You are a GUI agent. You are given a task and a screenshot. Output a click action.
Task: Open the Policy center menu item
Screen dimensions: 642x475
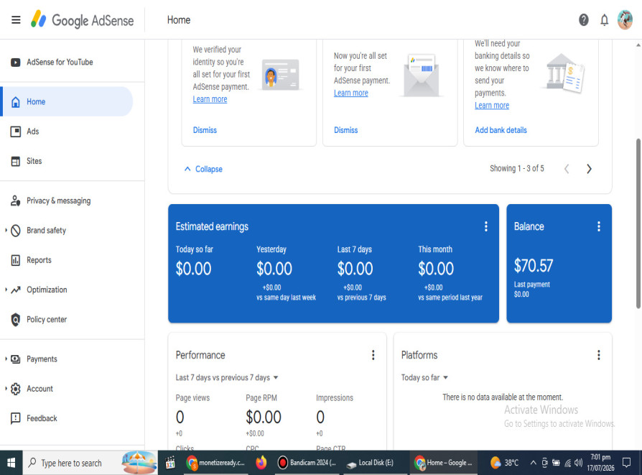tap(66, 319)
